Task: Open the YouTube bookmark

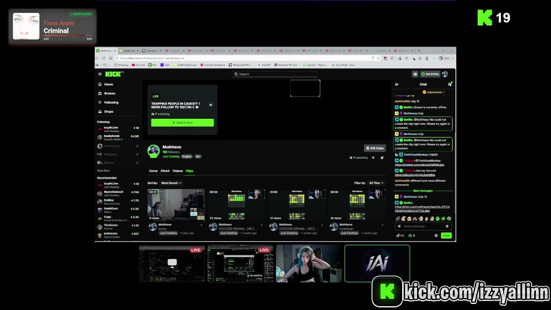Action: pos(139,65)
